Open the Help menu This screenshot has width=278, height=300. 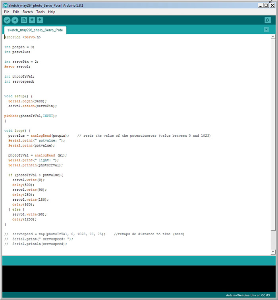[52, 12]
